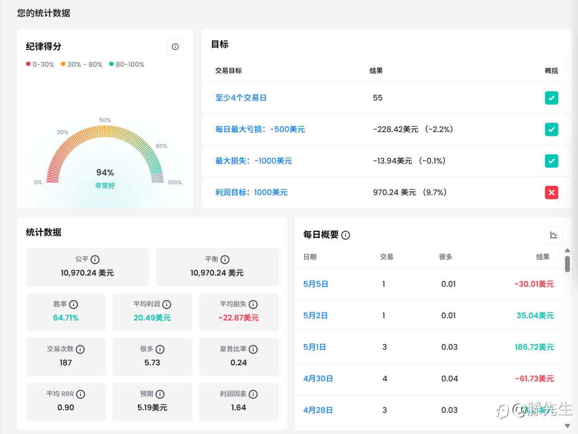Click info icon in 纪律得分 card
The height and width of the screenshot is (434, 578).
pyautogui.click(x=175, y=47)
